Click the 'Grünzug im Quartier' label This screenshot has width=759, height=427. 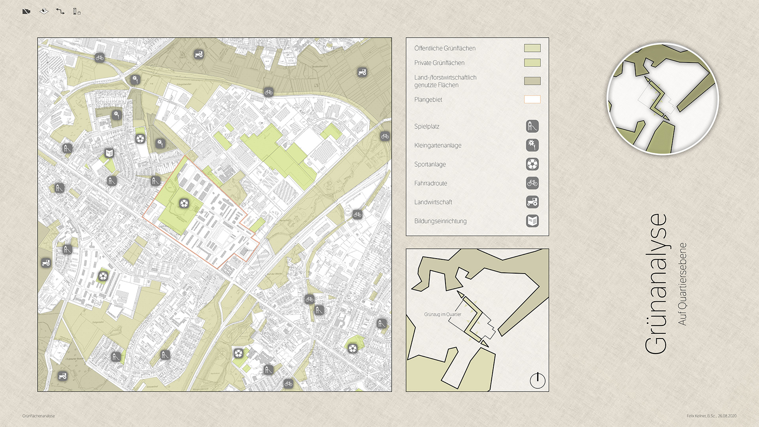442,314
